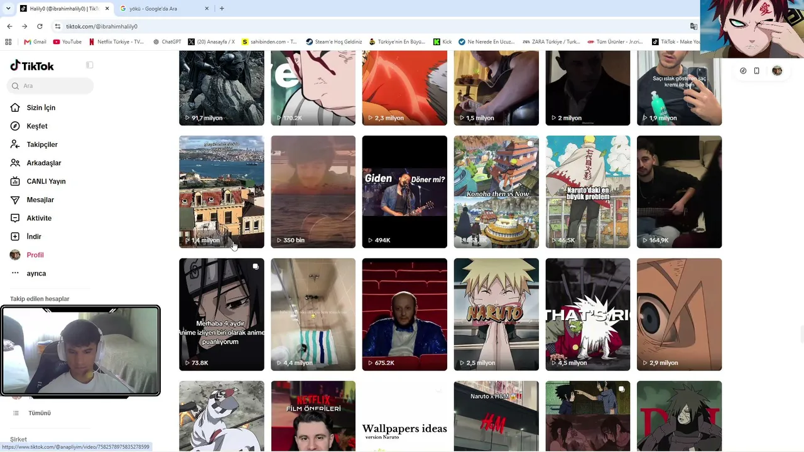This screenshot has height=452, width=804.
Task: Open the Aktivite notifications icon
Action: click(15, 218)
